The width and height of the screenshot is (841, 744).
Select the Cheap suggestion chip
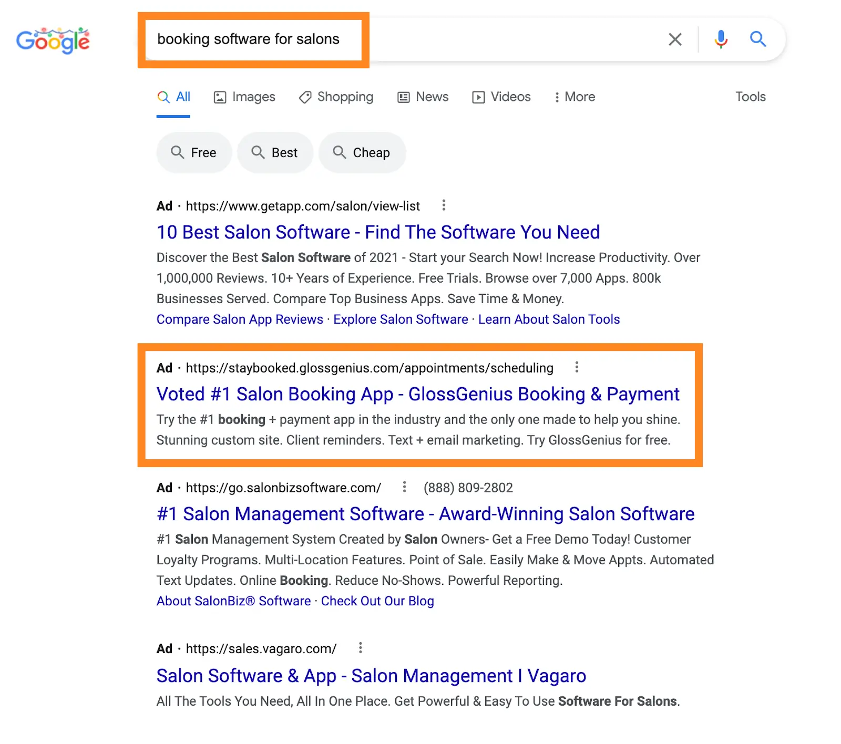[362, 153]
